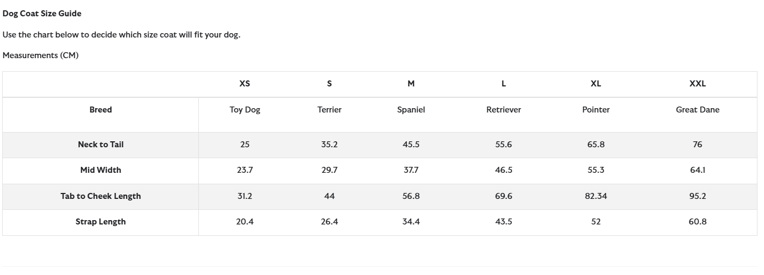Click the Measurements (CM) text
Image resolution: width=764 pixels, height=275 pixels.
pyautogui.click(x=41, y=55)
